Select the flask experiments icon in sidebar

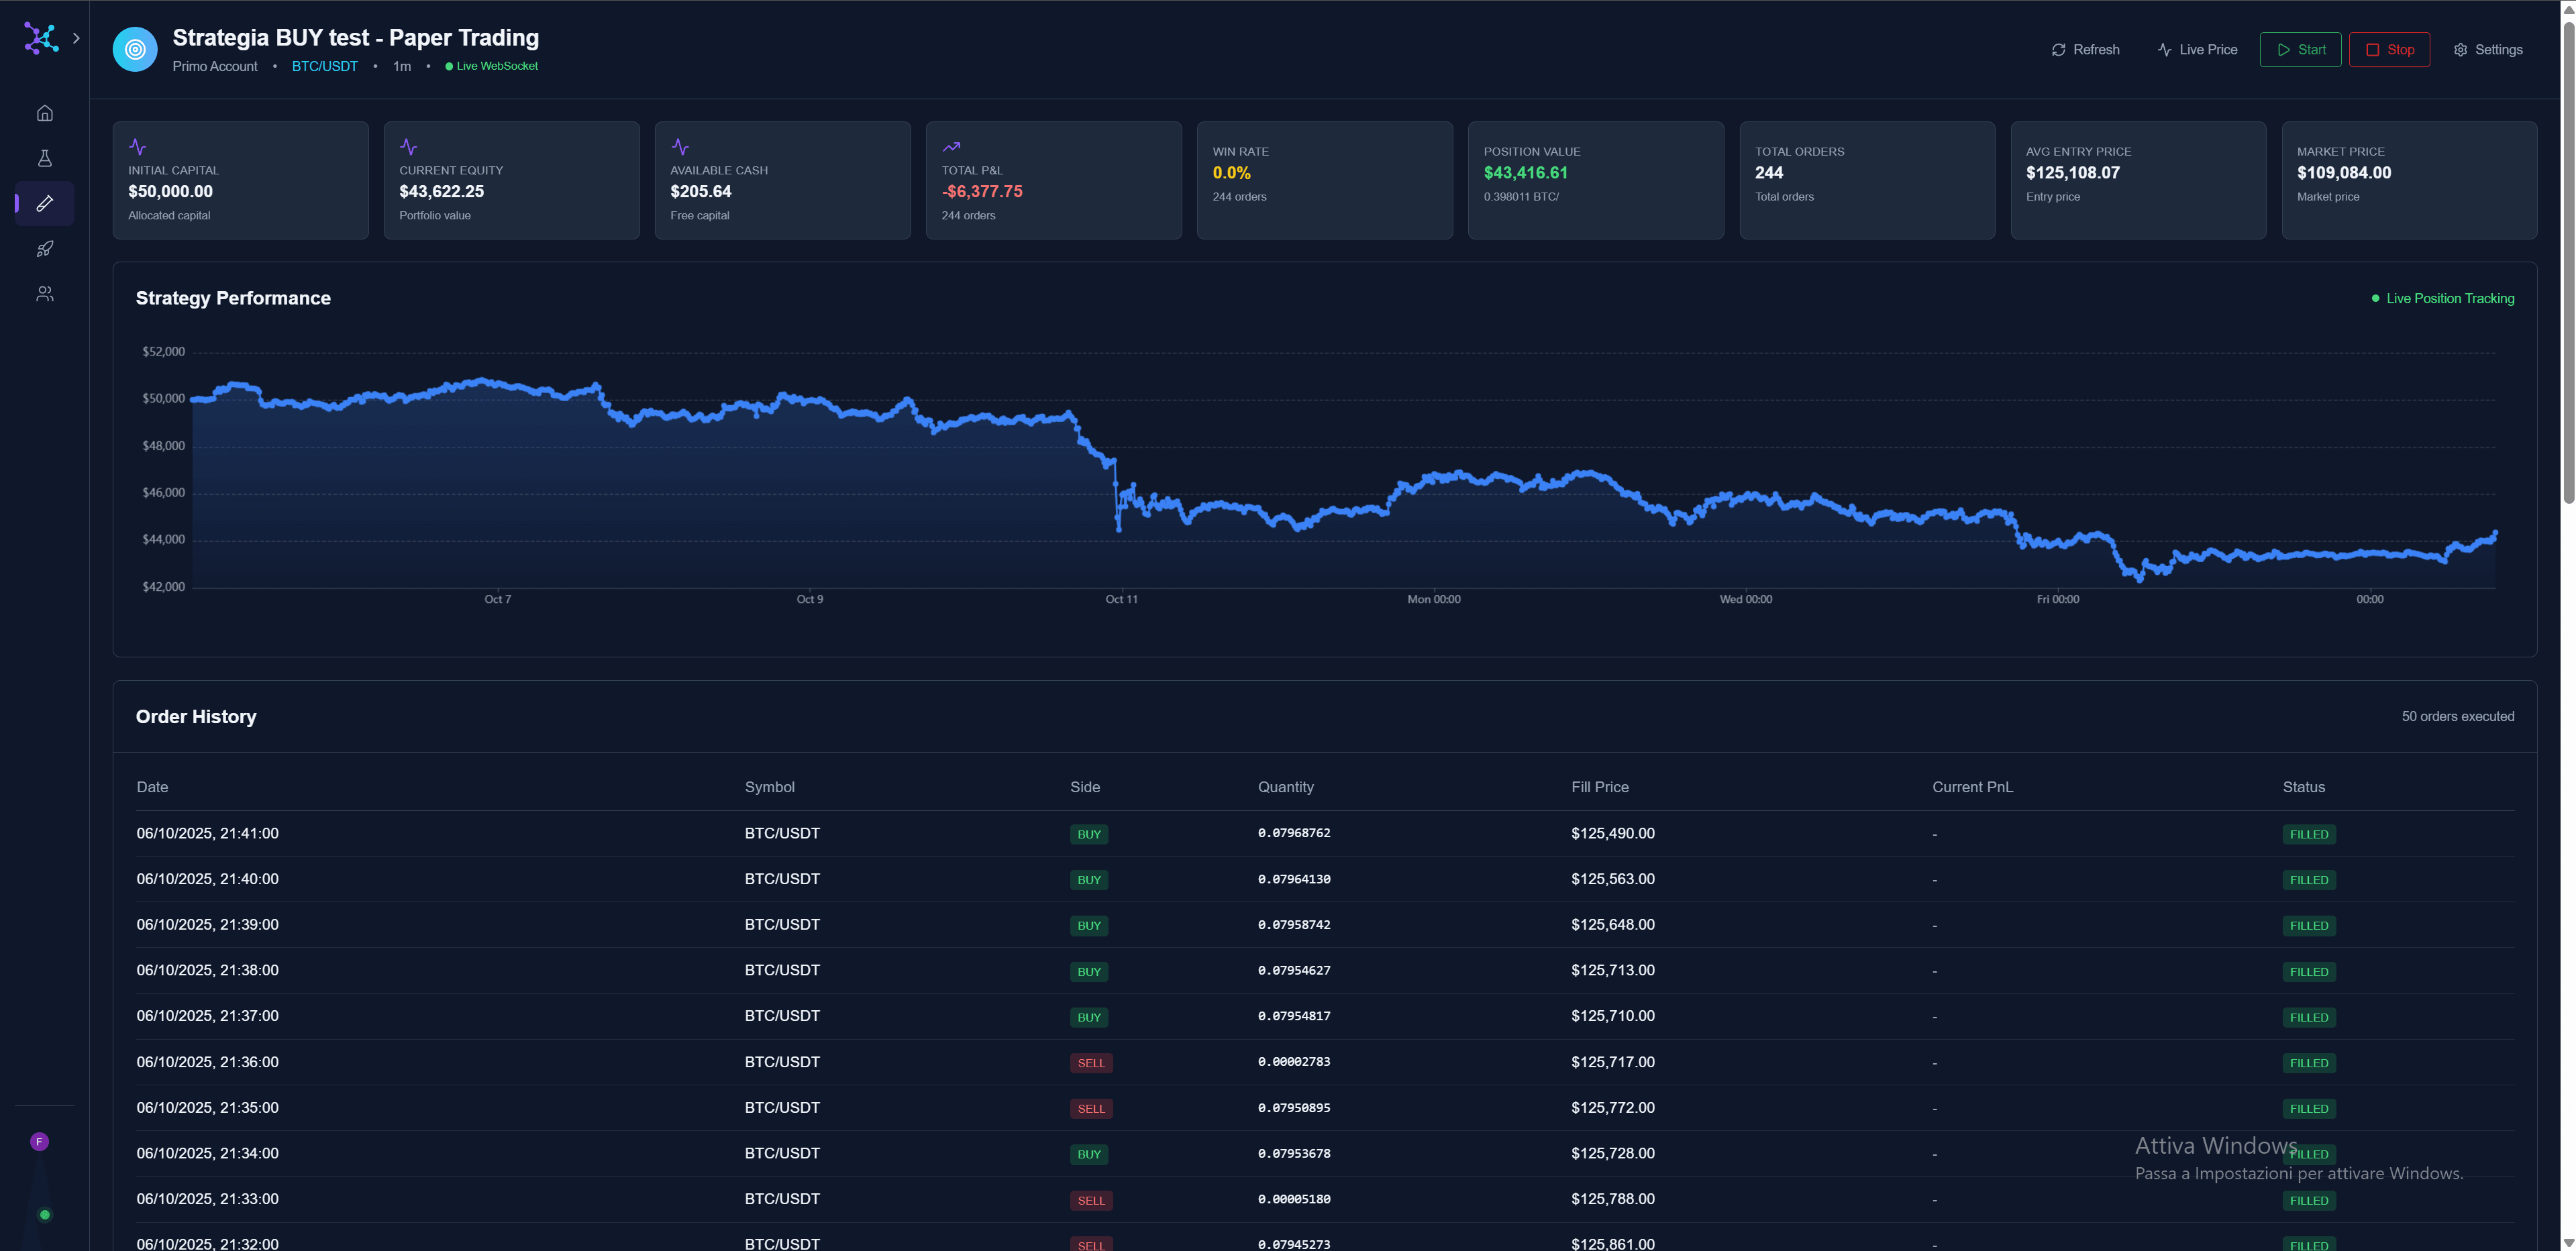pyautogui.click(x=44, y=158)
